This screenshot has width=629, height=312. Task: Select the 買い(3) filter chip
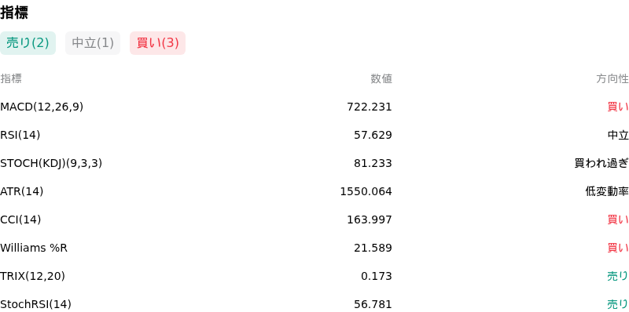point(158,43)
